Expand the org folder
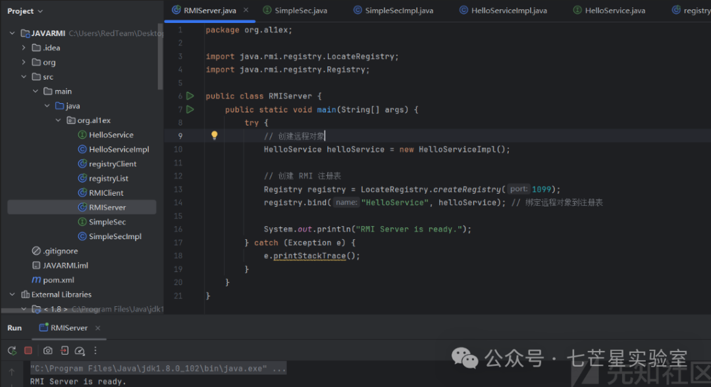711x387 pixels. [24, 62]
